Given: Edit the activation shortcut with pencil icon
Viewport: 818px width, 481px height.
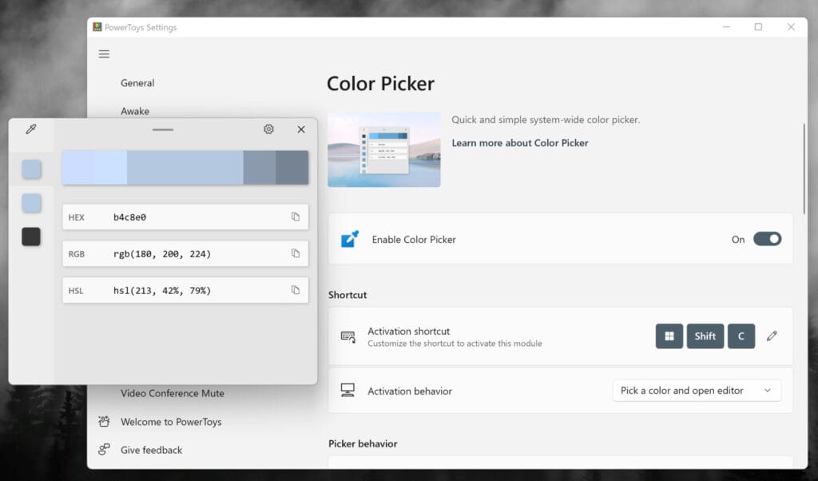Looking at the screenshot, I should (772, 336).
